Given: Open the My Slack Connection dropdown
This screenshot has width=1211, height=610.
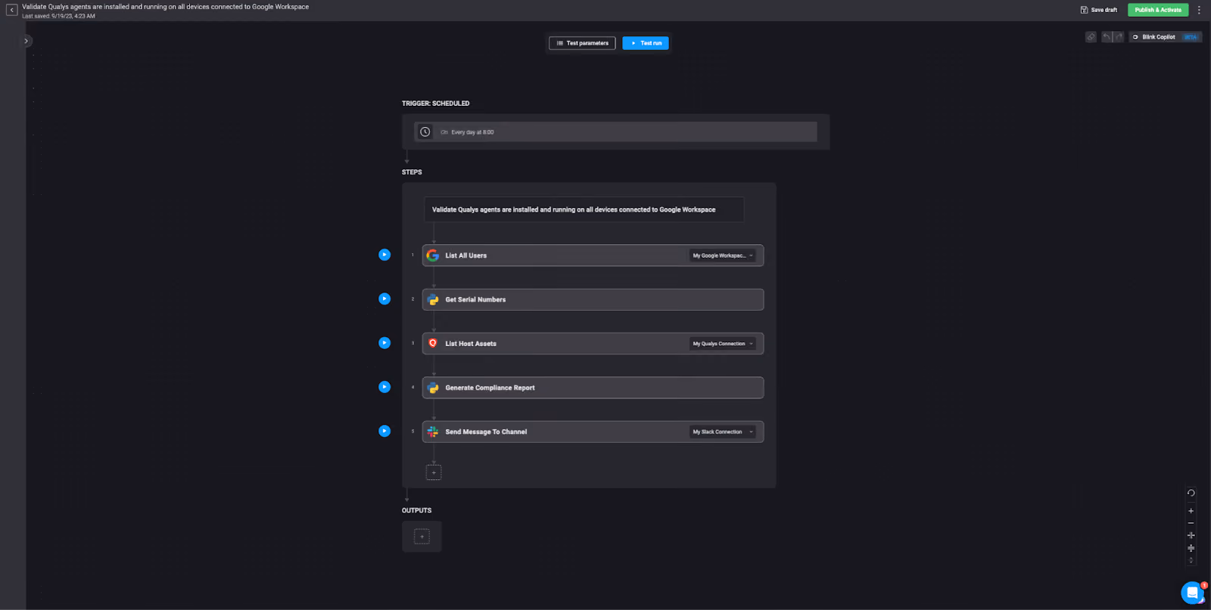Looking at the screenshot, I should point(722,432).
